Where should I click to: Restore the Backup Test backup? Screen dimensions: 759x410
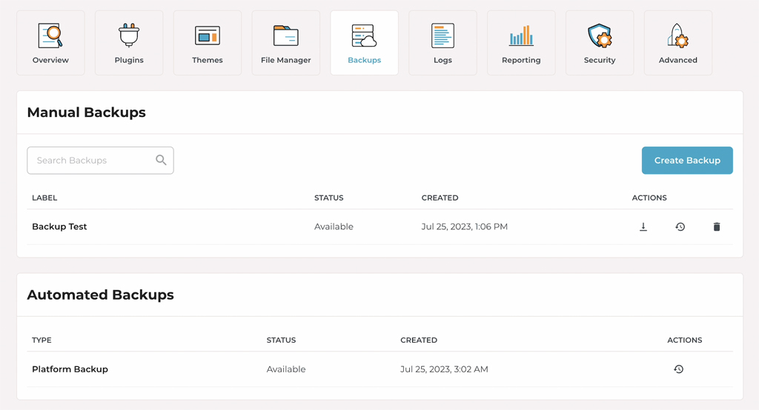pyautogui.click(x=680, y=226)
